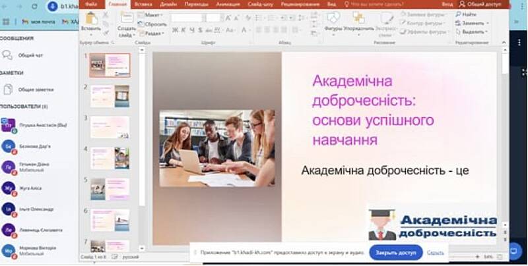Click the Закрыть доступ button
The image size is (528, 266).
point(395,252)
